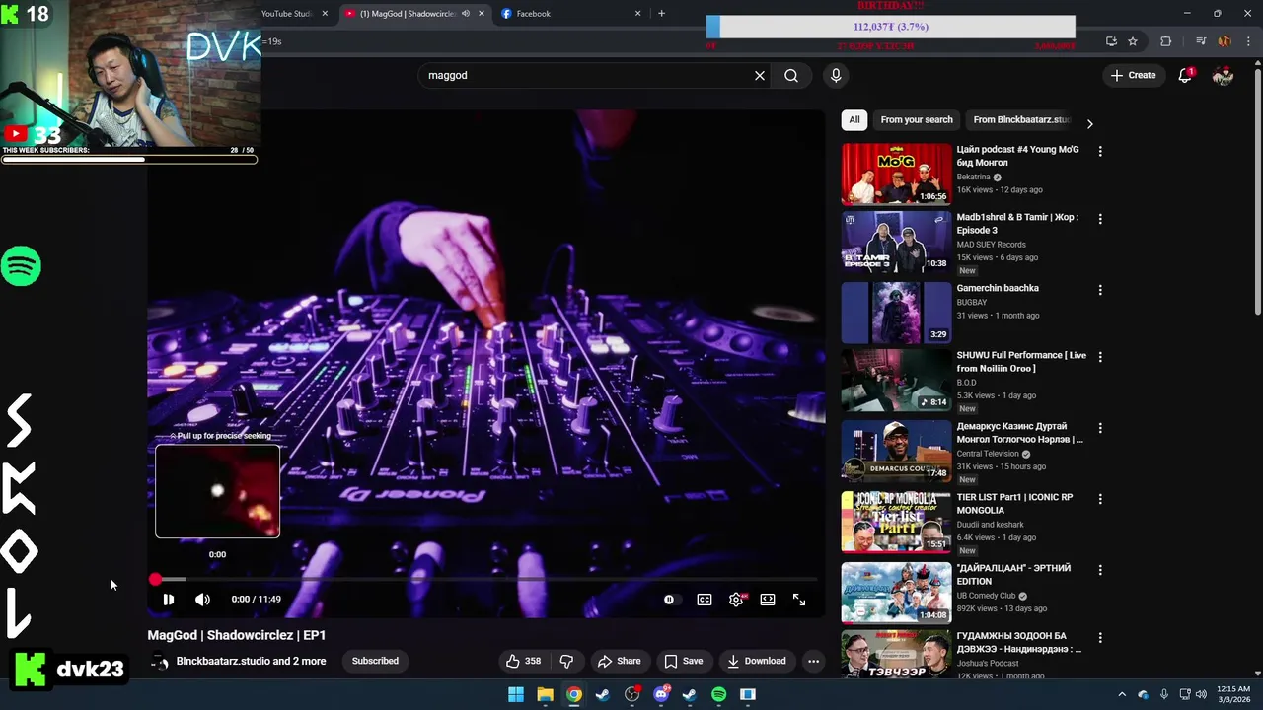1263x710 pixels.
Task: Open the Create menu
Action: tap(1133, 75)
